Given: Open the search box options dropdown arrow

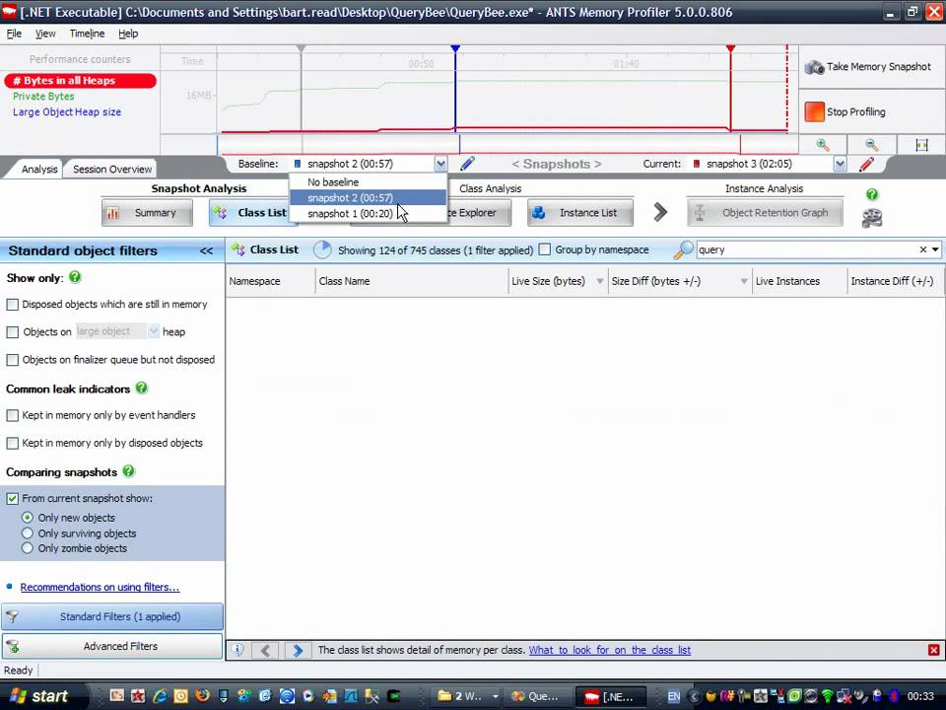Looking at the screenshot, I should click(935, 249).
